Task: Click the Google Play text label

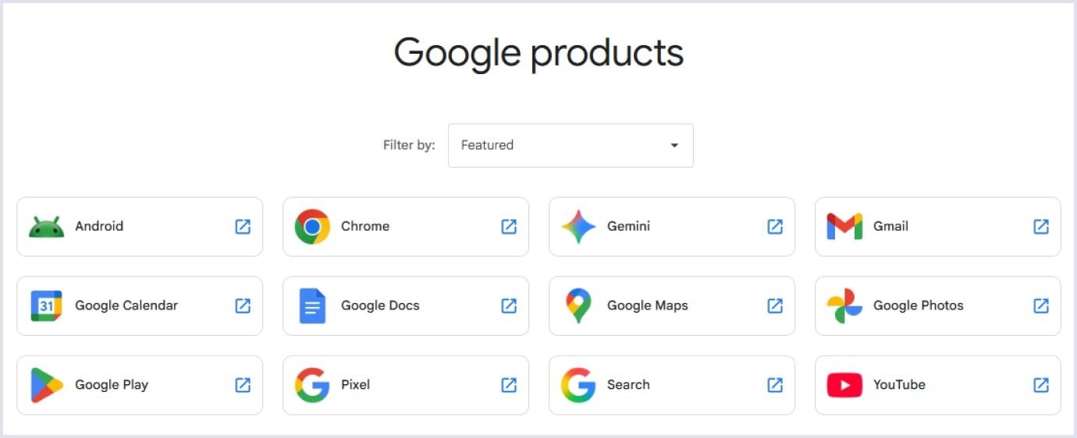Action: click(x=112, y=384)
